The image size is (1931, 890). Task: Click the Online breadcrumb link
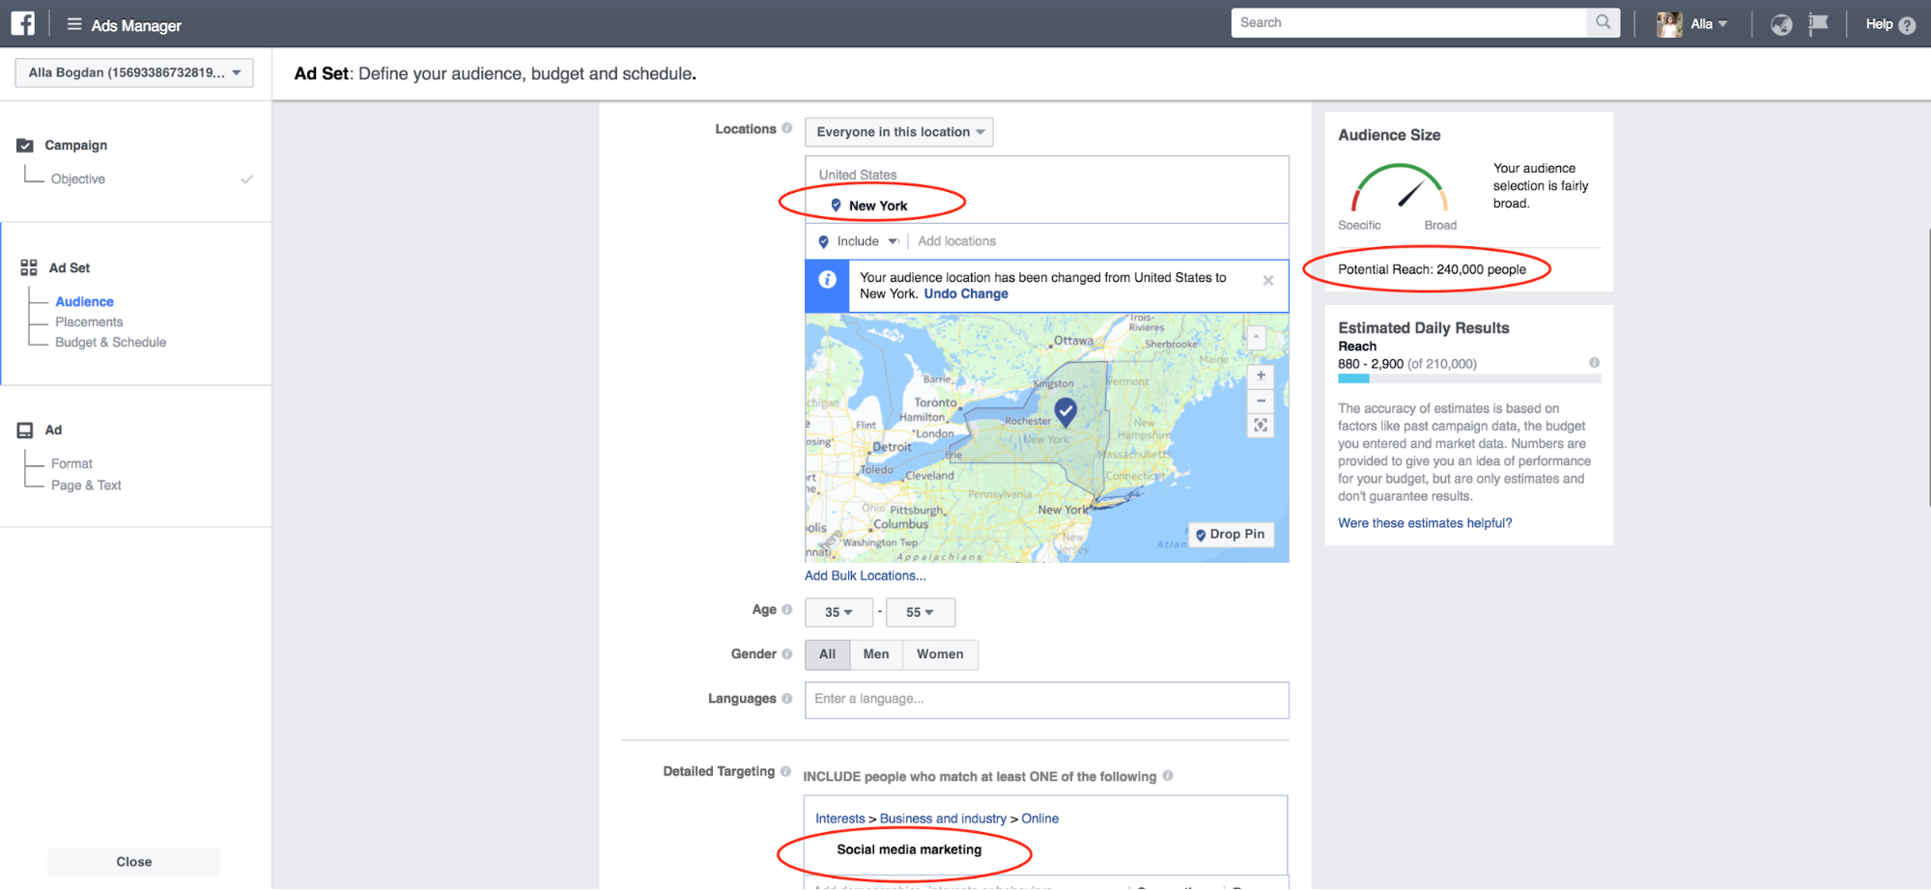[x=1040, y=819]
